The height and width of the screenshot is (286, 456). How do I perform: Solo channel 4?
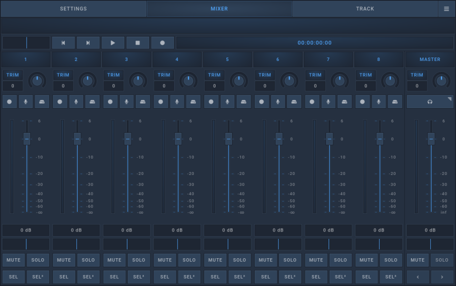189,260
